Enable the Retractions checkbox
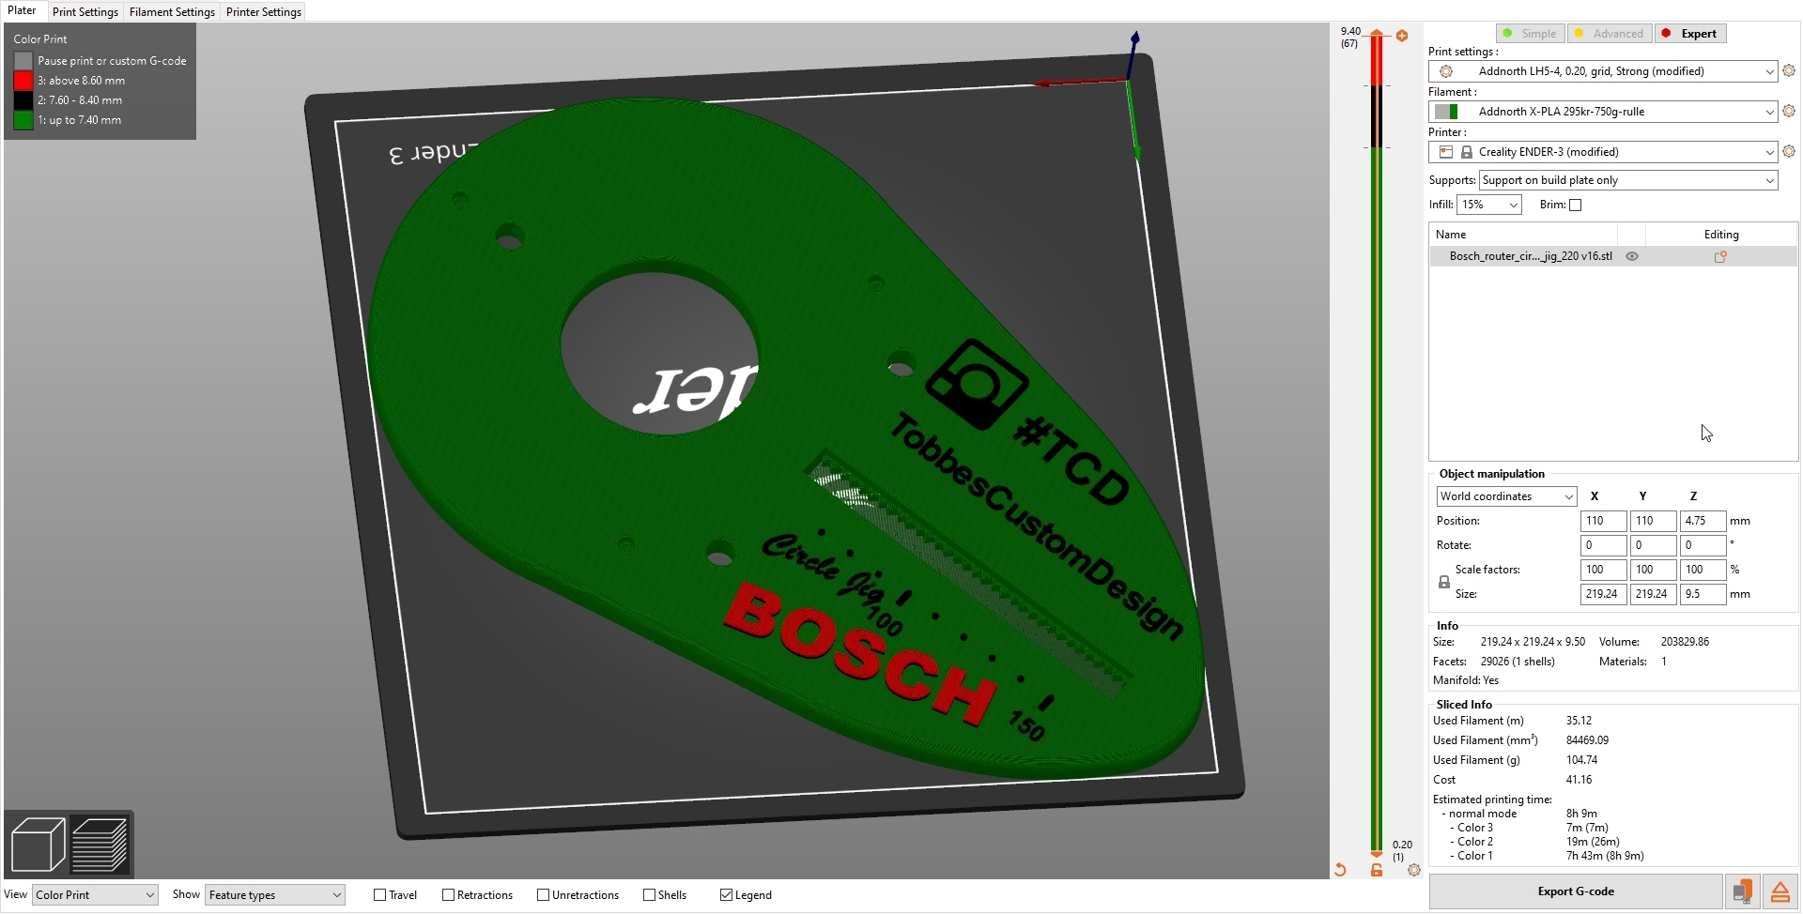1803x914 pixels. 449,895
